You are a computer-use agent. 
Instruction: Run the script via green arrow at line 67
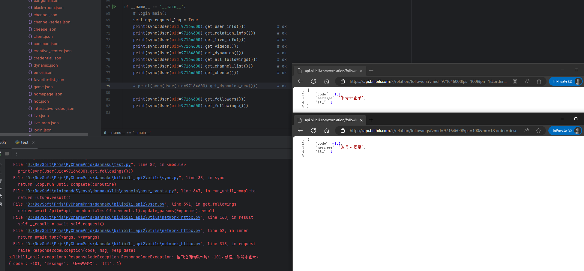coord(114,7)
